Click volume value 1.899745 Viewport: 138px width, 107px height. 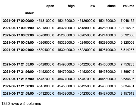point(127,72)
